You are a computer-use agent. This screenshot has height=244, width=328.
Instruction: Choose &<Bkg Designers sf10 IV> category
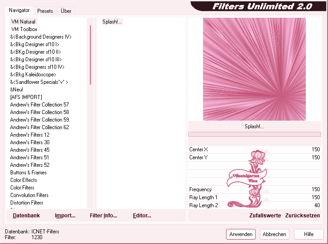pyautogui.click(x=37, y=67)
